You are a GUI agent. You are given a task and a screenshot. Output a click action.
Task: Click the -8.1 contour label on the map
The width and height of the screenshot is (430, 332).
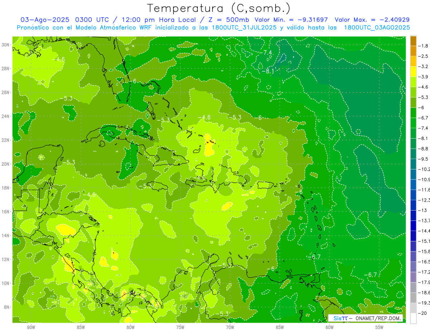268,71
